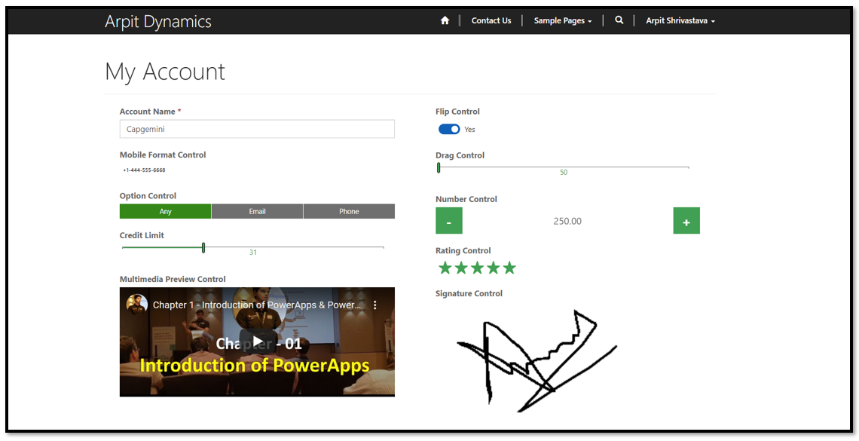Screen dimensions: 859x441
Task: Open the video's three-dot options menu
Action: tap(375, 305)
